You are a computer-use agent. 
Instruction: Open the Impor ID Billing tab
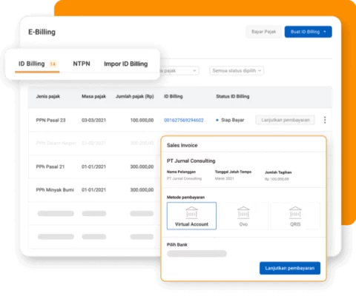click(x=126, y=64)
